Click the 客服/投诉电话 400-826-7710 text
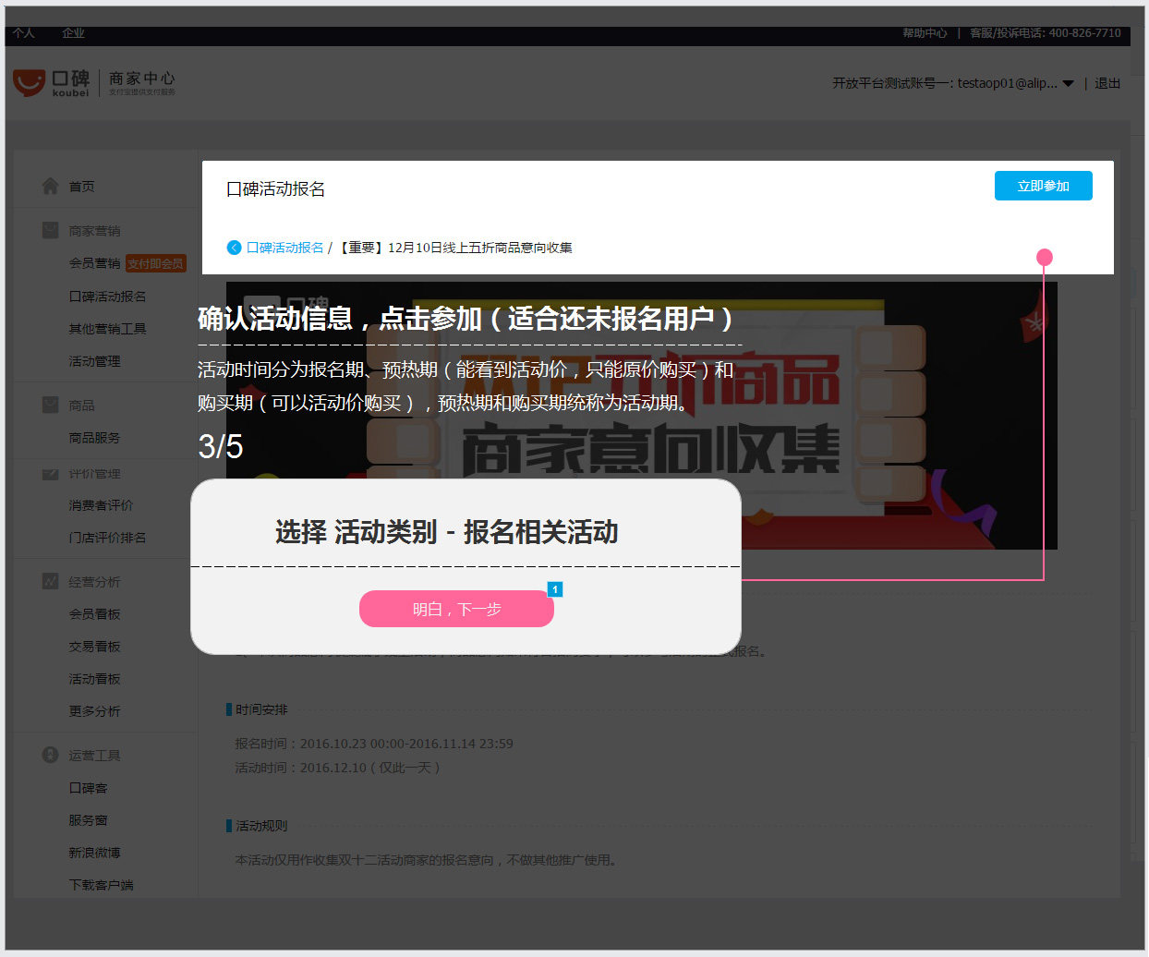1149x957 pixels. pyautogui.click(x=1045, y=33)
